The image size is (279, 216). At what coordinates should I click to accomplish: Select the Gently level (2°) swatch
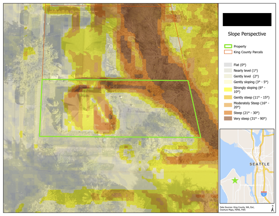coord(228,76)
